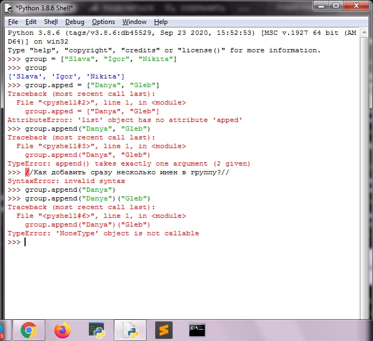Image resolution: width=373 pixels, height=341 pixels.
Task: Open Firefox from the taskbar
Action: pyautogui.click(x=62, y=330)
